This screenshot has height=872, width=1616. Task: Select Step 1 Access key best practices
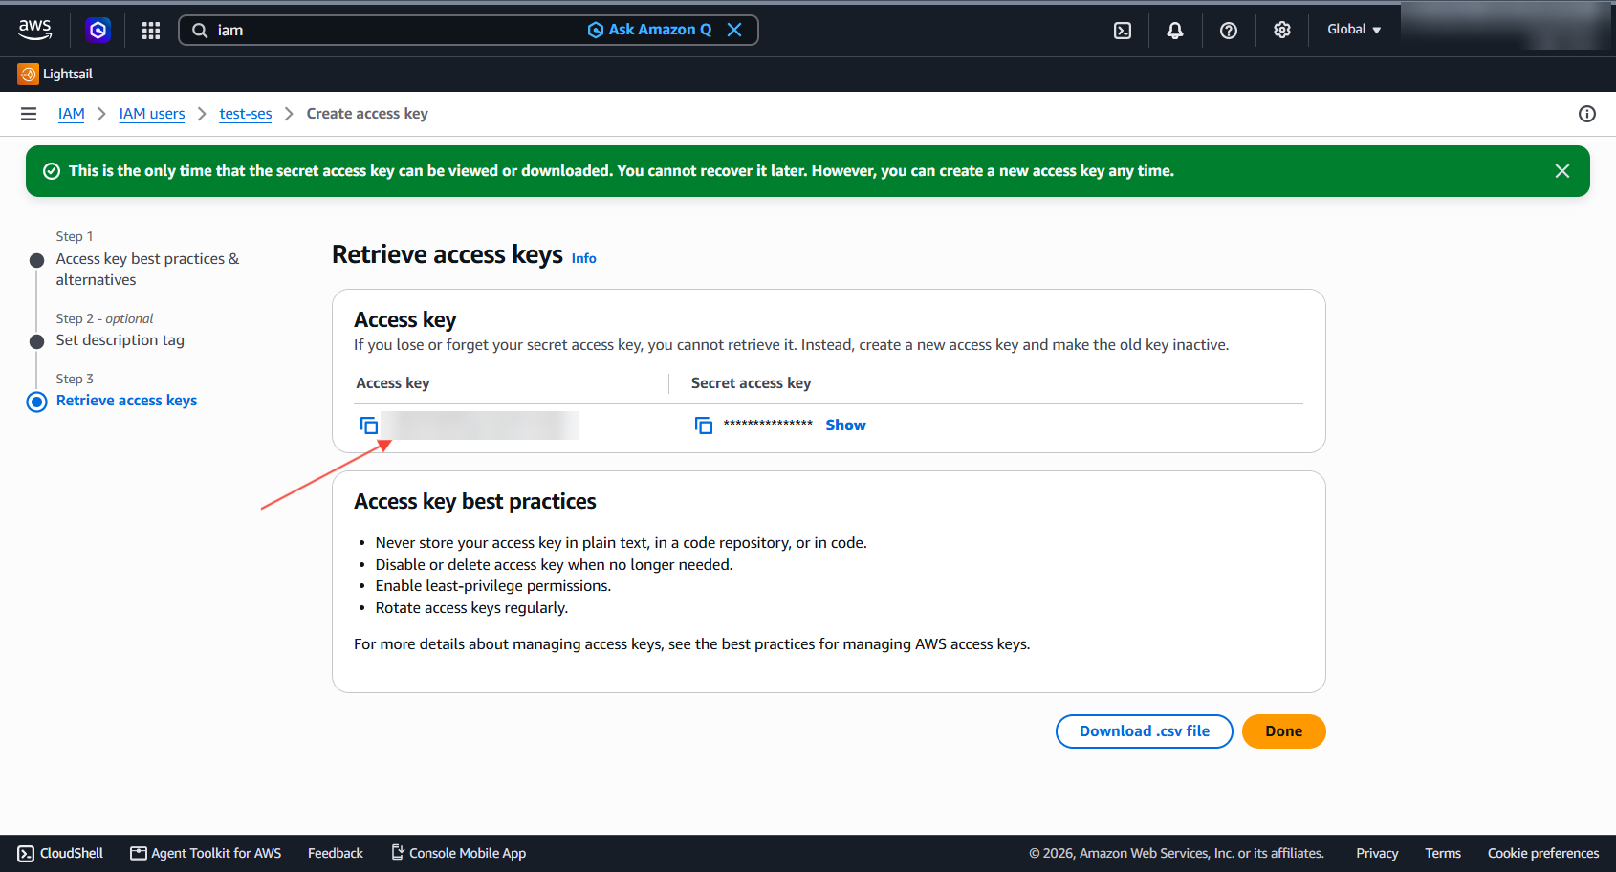147,270
